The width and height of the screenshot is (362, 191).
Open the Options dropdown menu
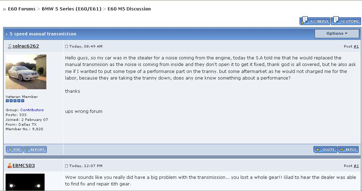(337, 34)
